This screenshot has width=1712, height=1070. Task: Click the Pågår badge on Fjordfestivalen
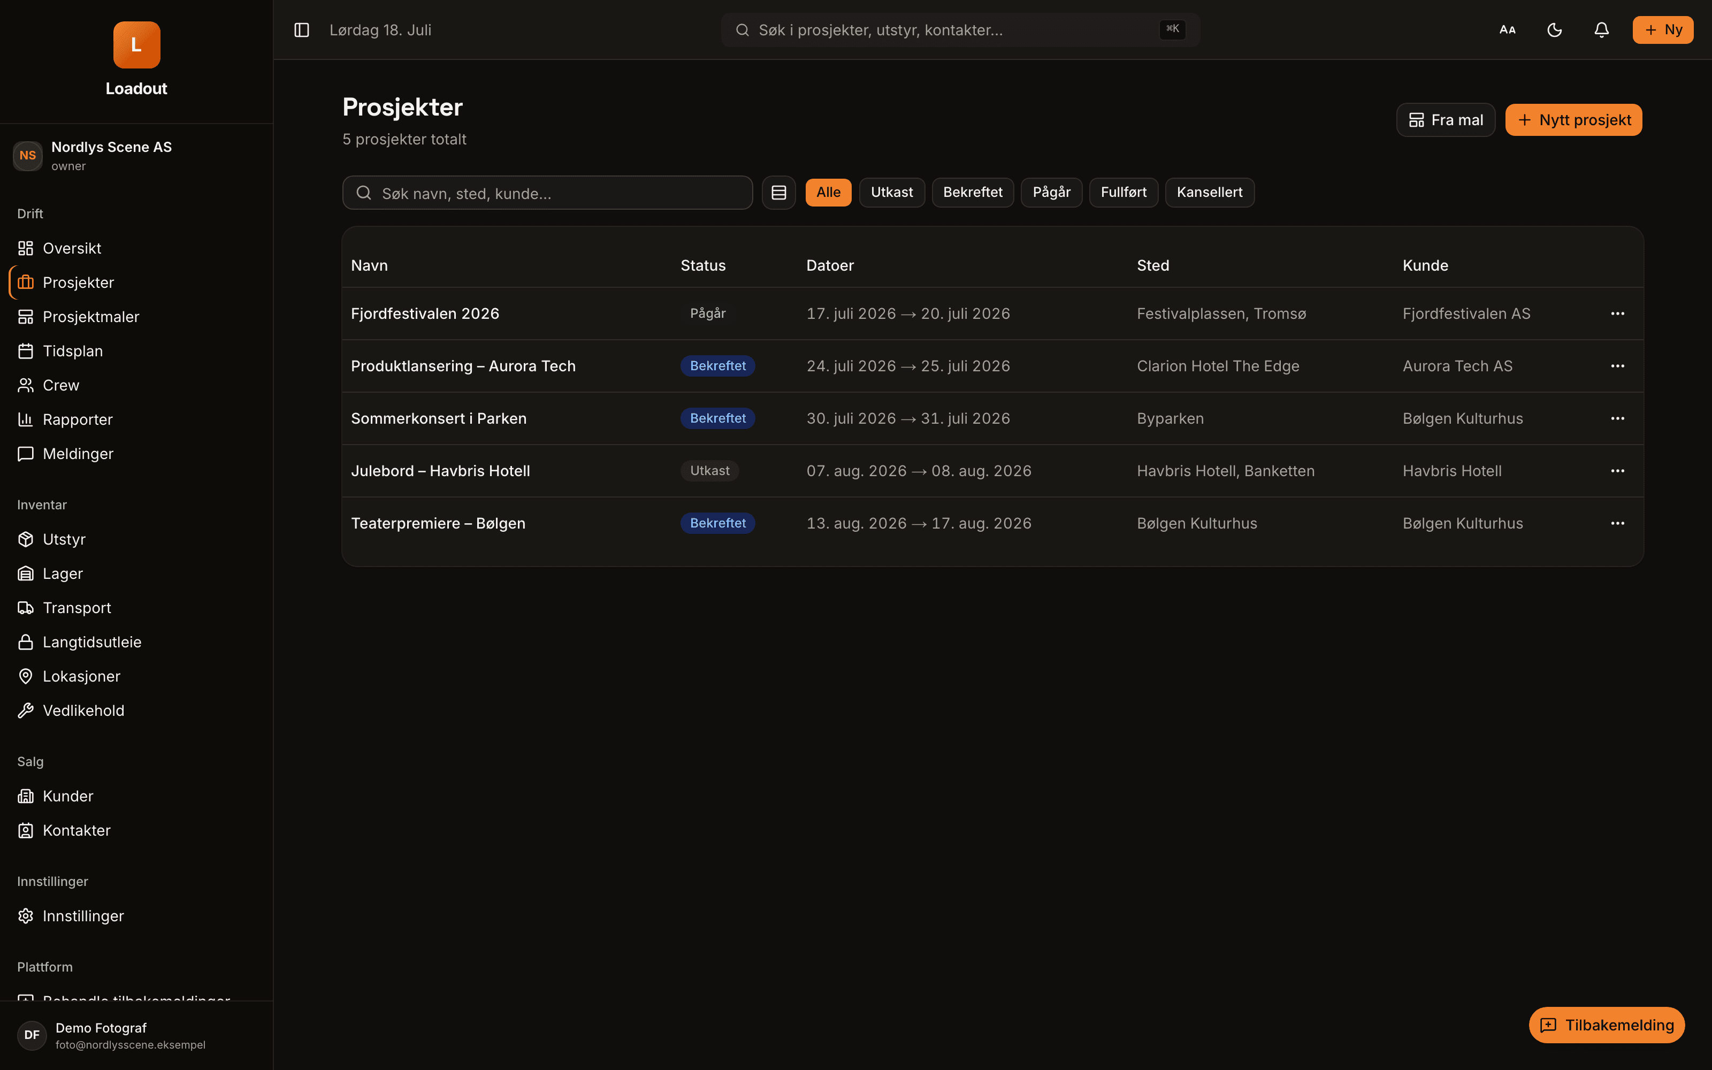pos(707,313)
